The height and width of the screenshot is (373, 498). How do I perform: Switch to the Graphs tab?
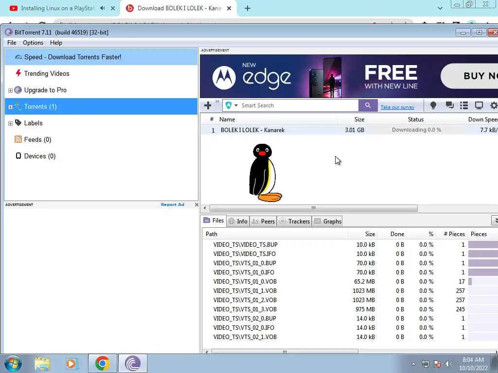328,221
